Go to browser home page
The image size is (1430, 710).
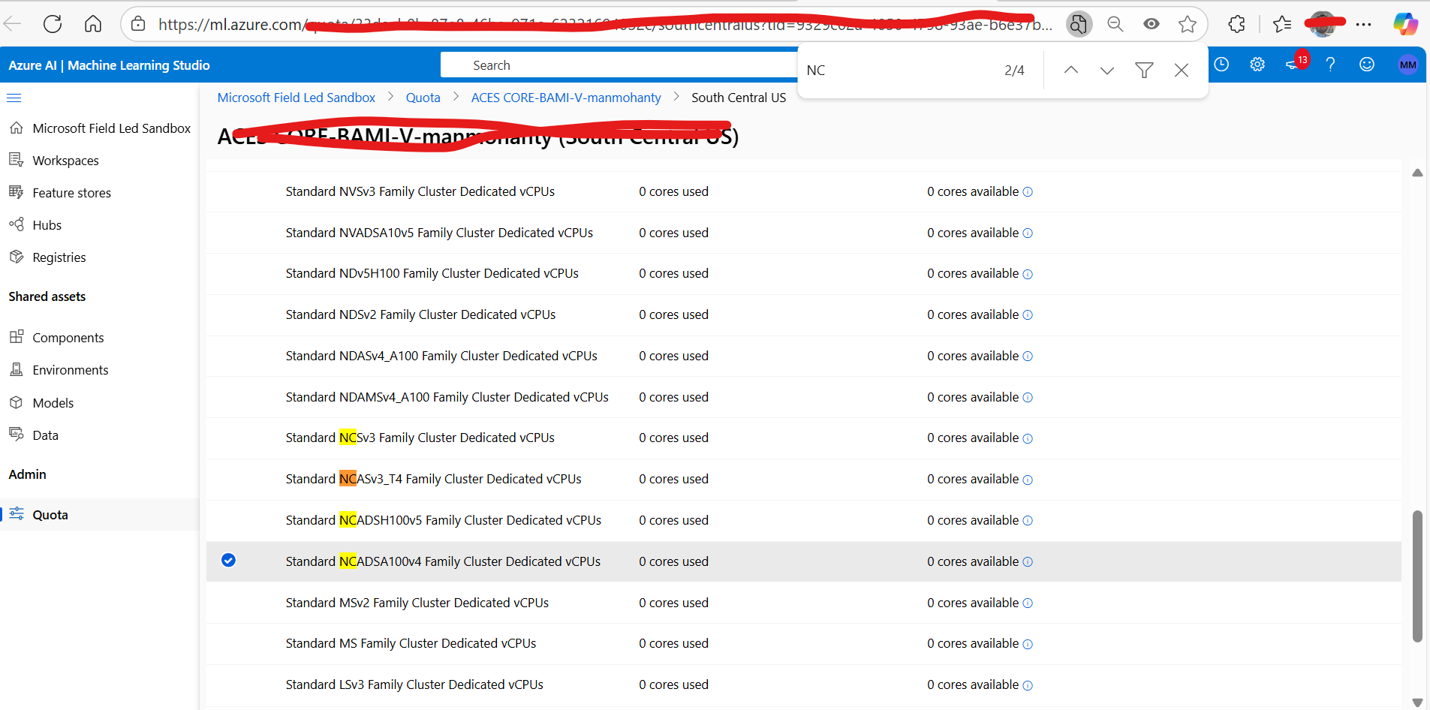tap(93, 24)
